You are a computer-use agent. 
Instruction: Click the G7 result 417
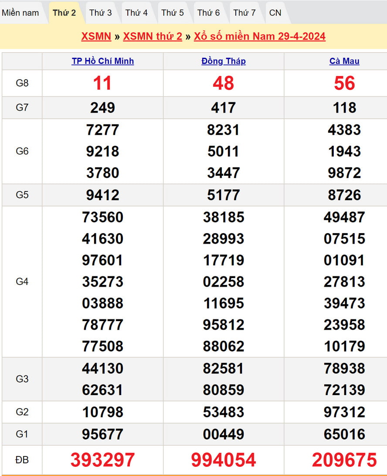pyautogui.click(x=224, y=108)
